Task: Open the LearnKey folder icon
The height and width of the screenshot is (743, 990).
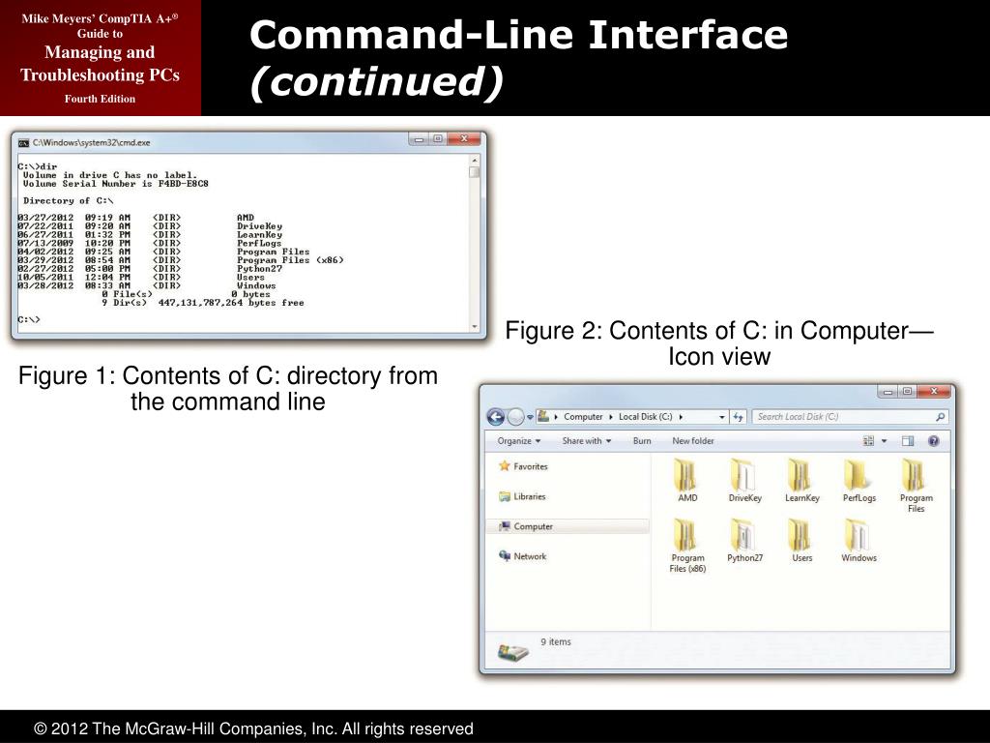Action: [x=801, y=481]
